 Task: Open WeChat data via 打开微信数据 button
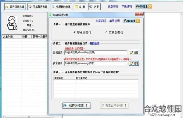[x=15, y=7]
